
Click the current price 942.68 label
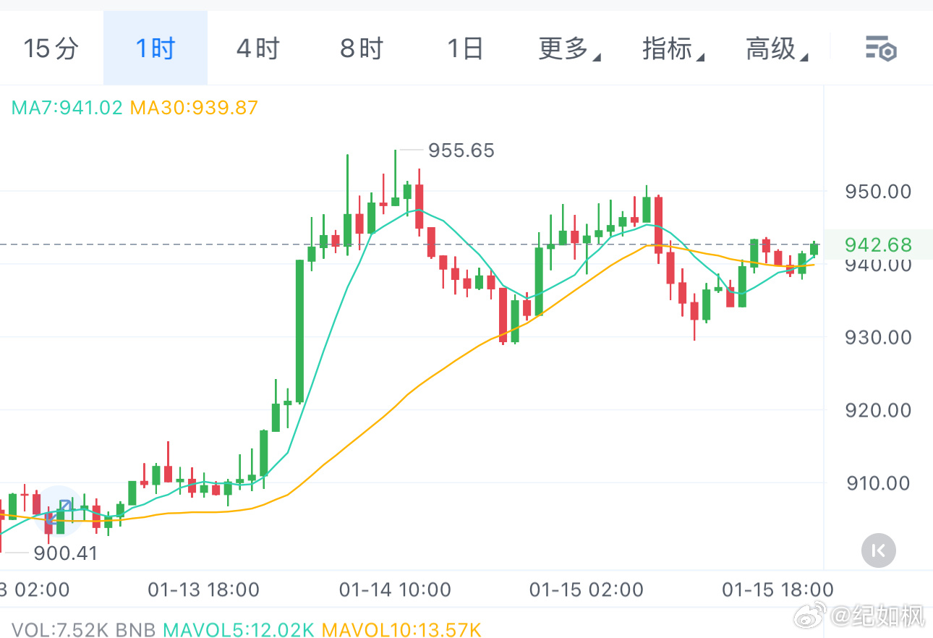[878, 245]
